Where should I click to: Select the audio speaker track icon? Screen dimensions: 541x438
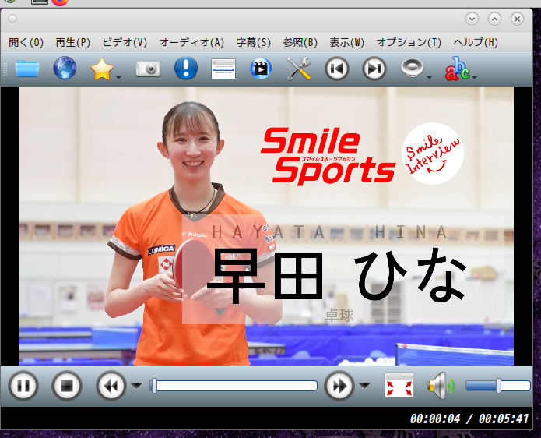pos(412,68)
